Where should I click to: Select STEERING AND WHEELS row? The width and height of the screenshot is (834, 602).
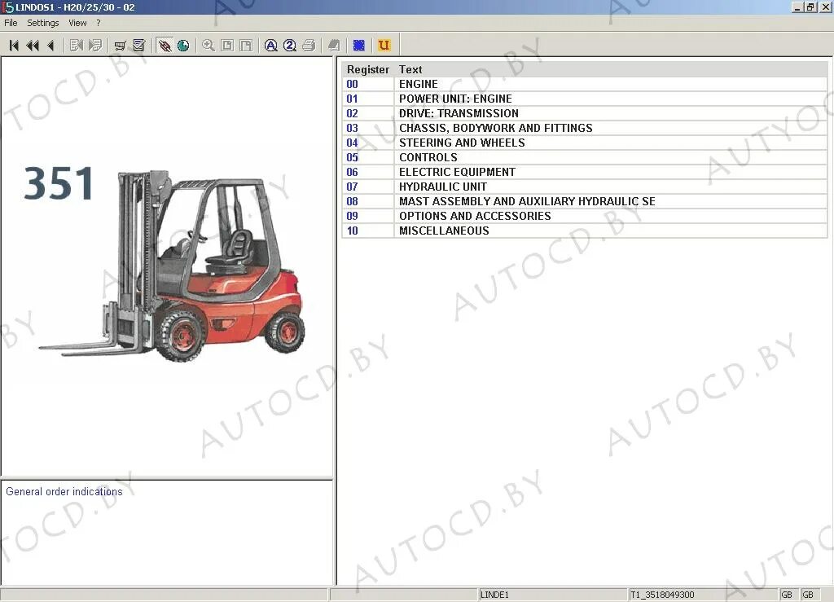click(x=585, y=143)
